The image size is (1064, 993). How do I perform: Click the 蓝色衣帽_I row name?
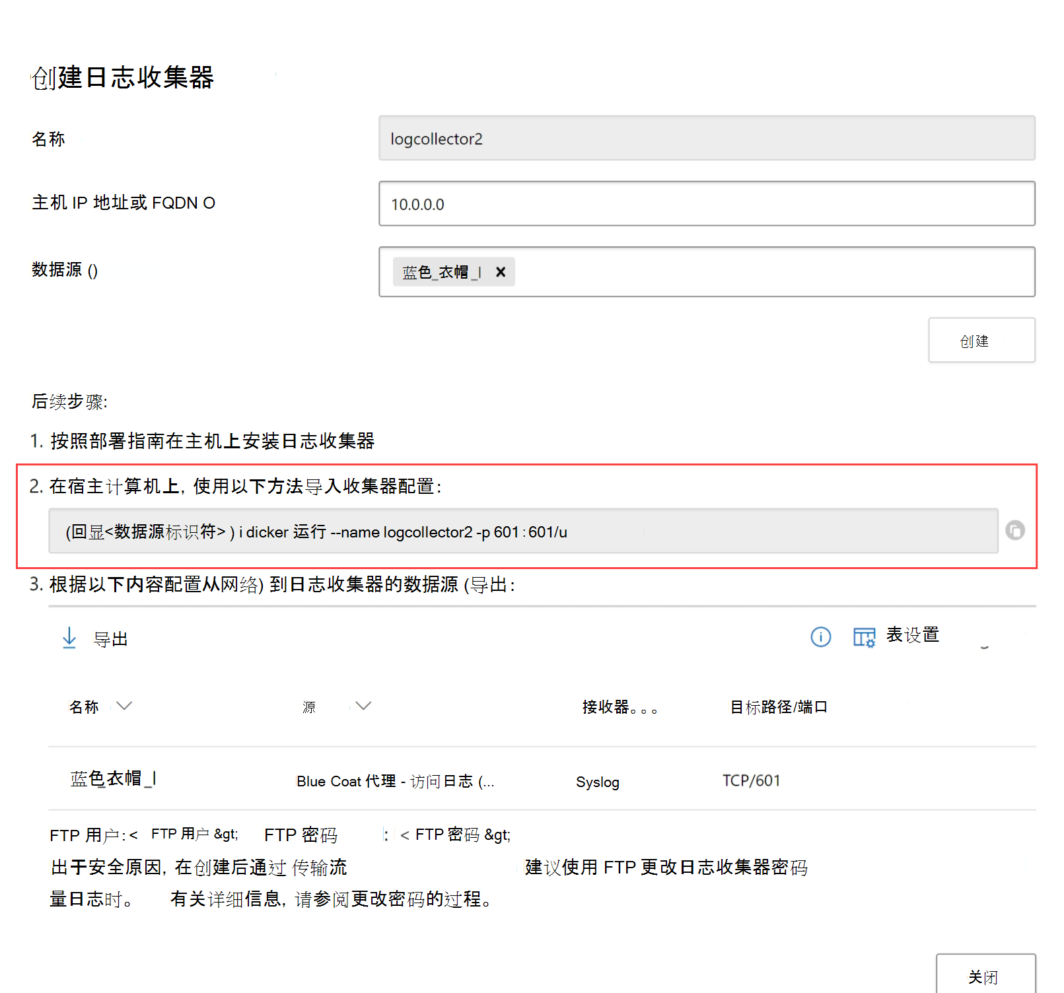(x=113, y=778)
